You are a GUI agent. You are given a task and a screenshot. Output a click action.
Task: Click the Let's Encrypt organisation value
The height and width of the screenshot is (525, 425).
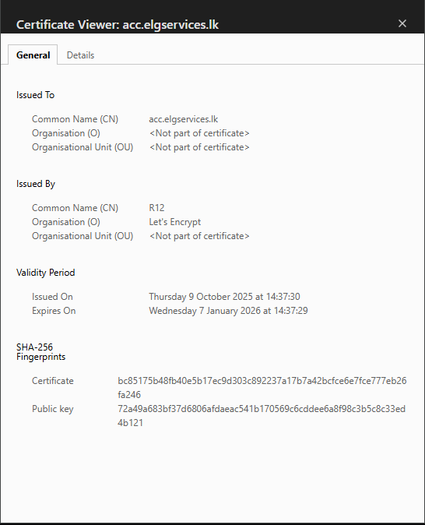(174, 222)
